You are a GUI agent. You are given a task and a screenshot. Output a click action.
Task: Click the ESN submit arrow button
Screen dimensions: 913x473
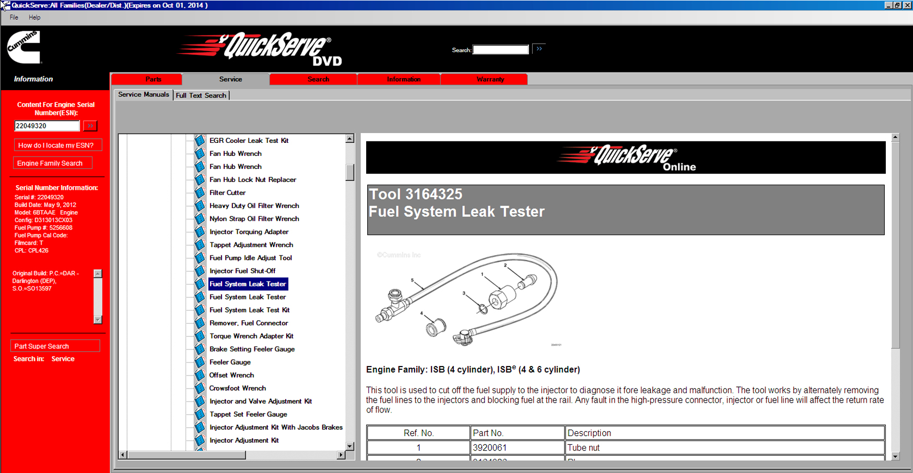point(90,126)
